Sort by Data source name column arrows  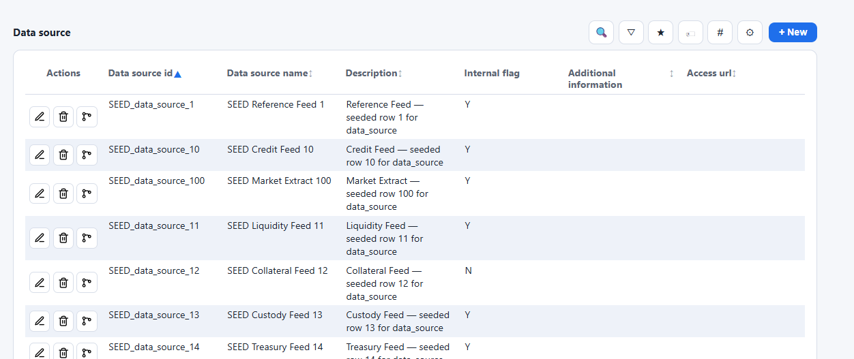click(311, 74)
